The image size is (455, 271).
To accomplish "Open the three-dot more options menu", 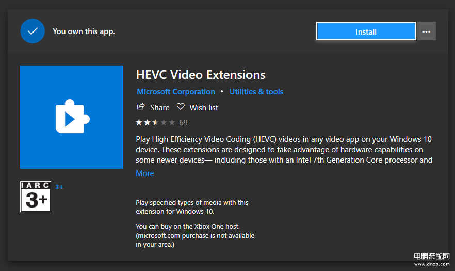I will pyautogui.click(x=426, y=31).
